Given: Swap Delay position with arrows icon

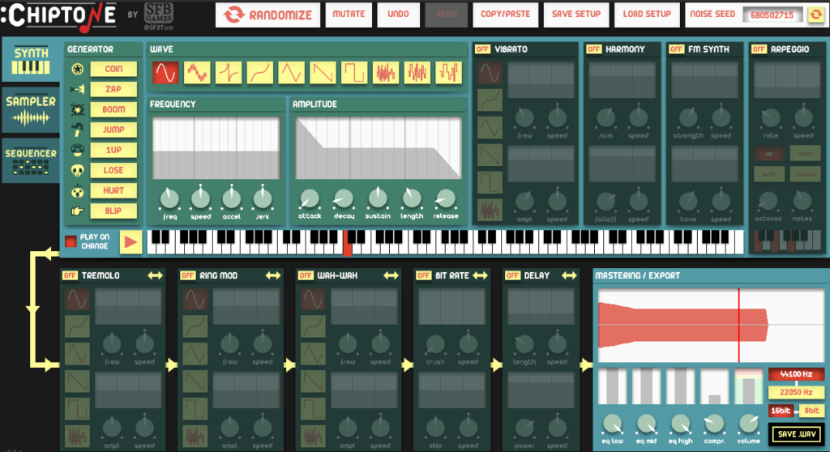Looking at the screenshot, I should (569, 275).
